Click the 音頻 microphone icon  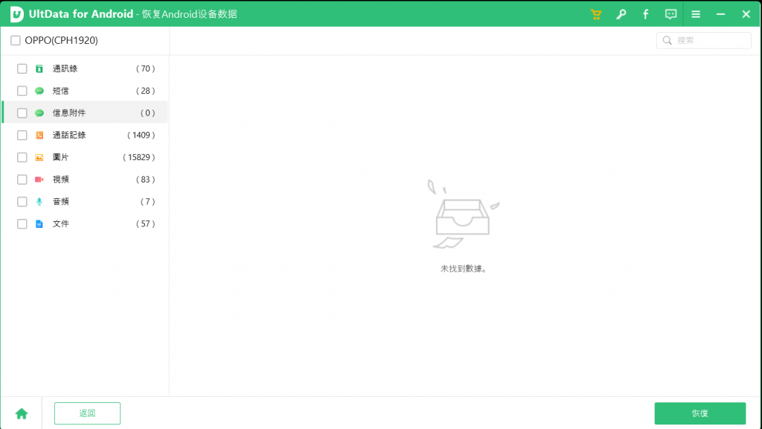[x=39, y=201]
